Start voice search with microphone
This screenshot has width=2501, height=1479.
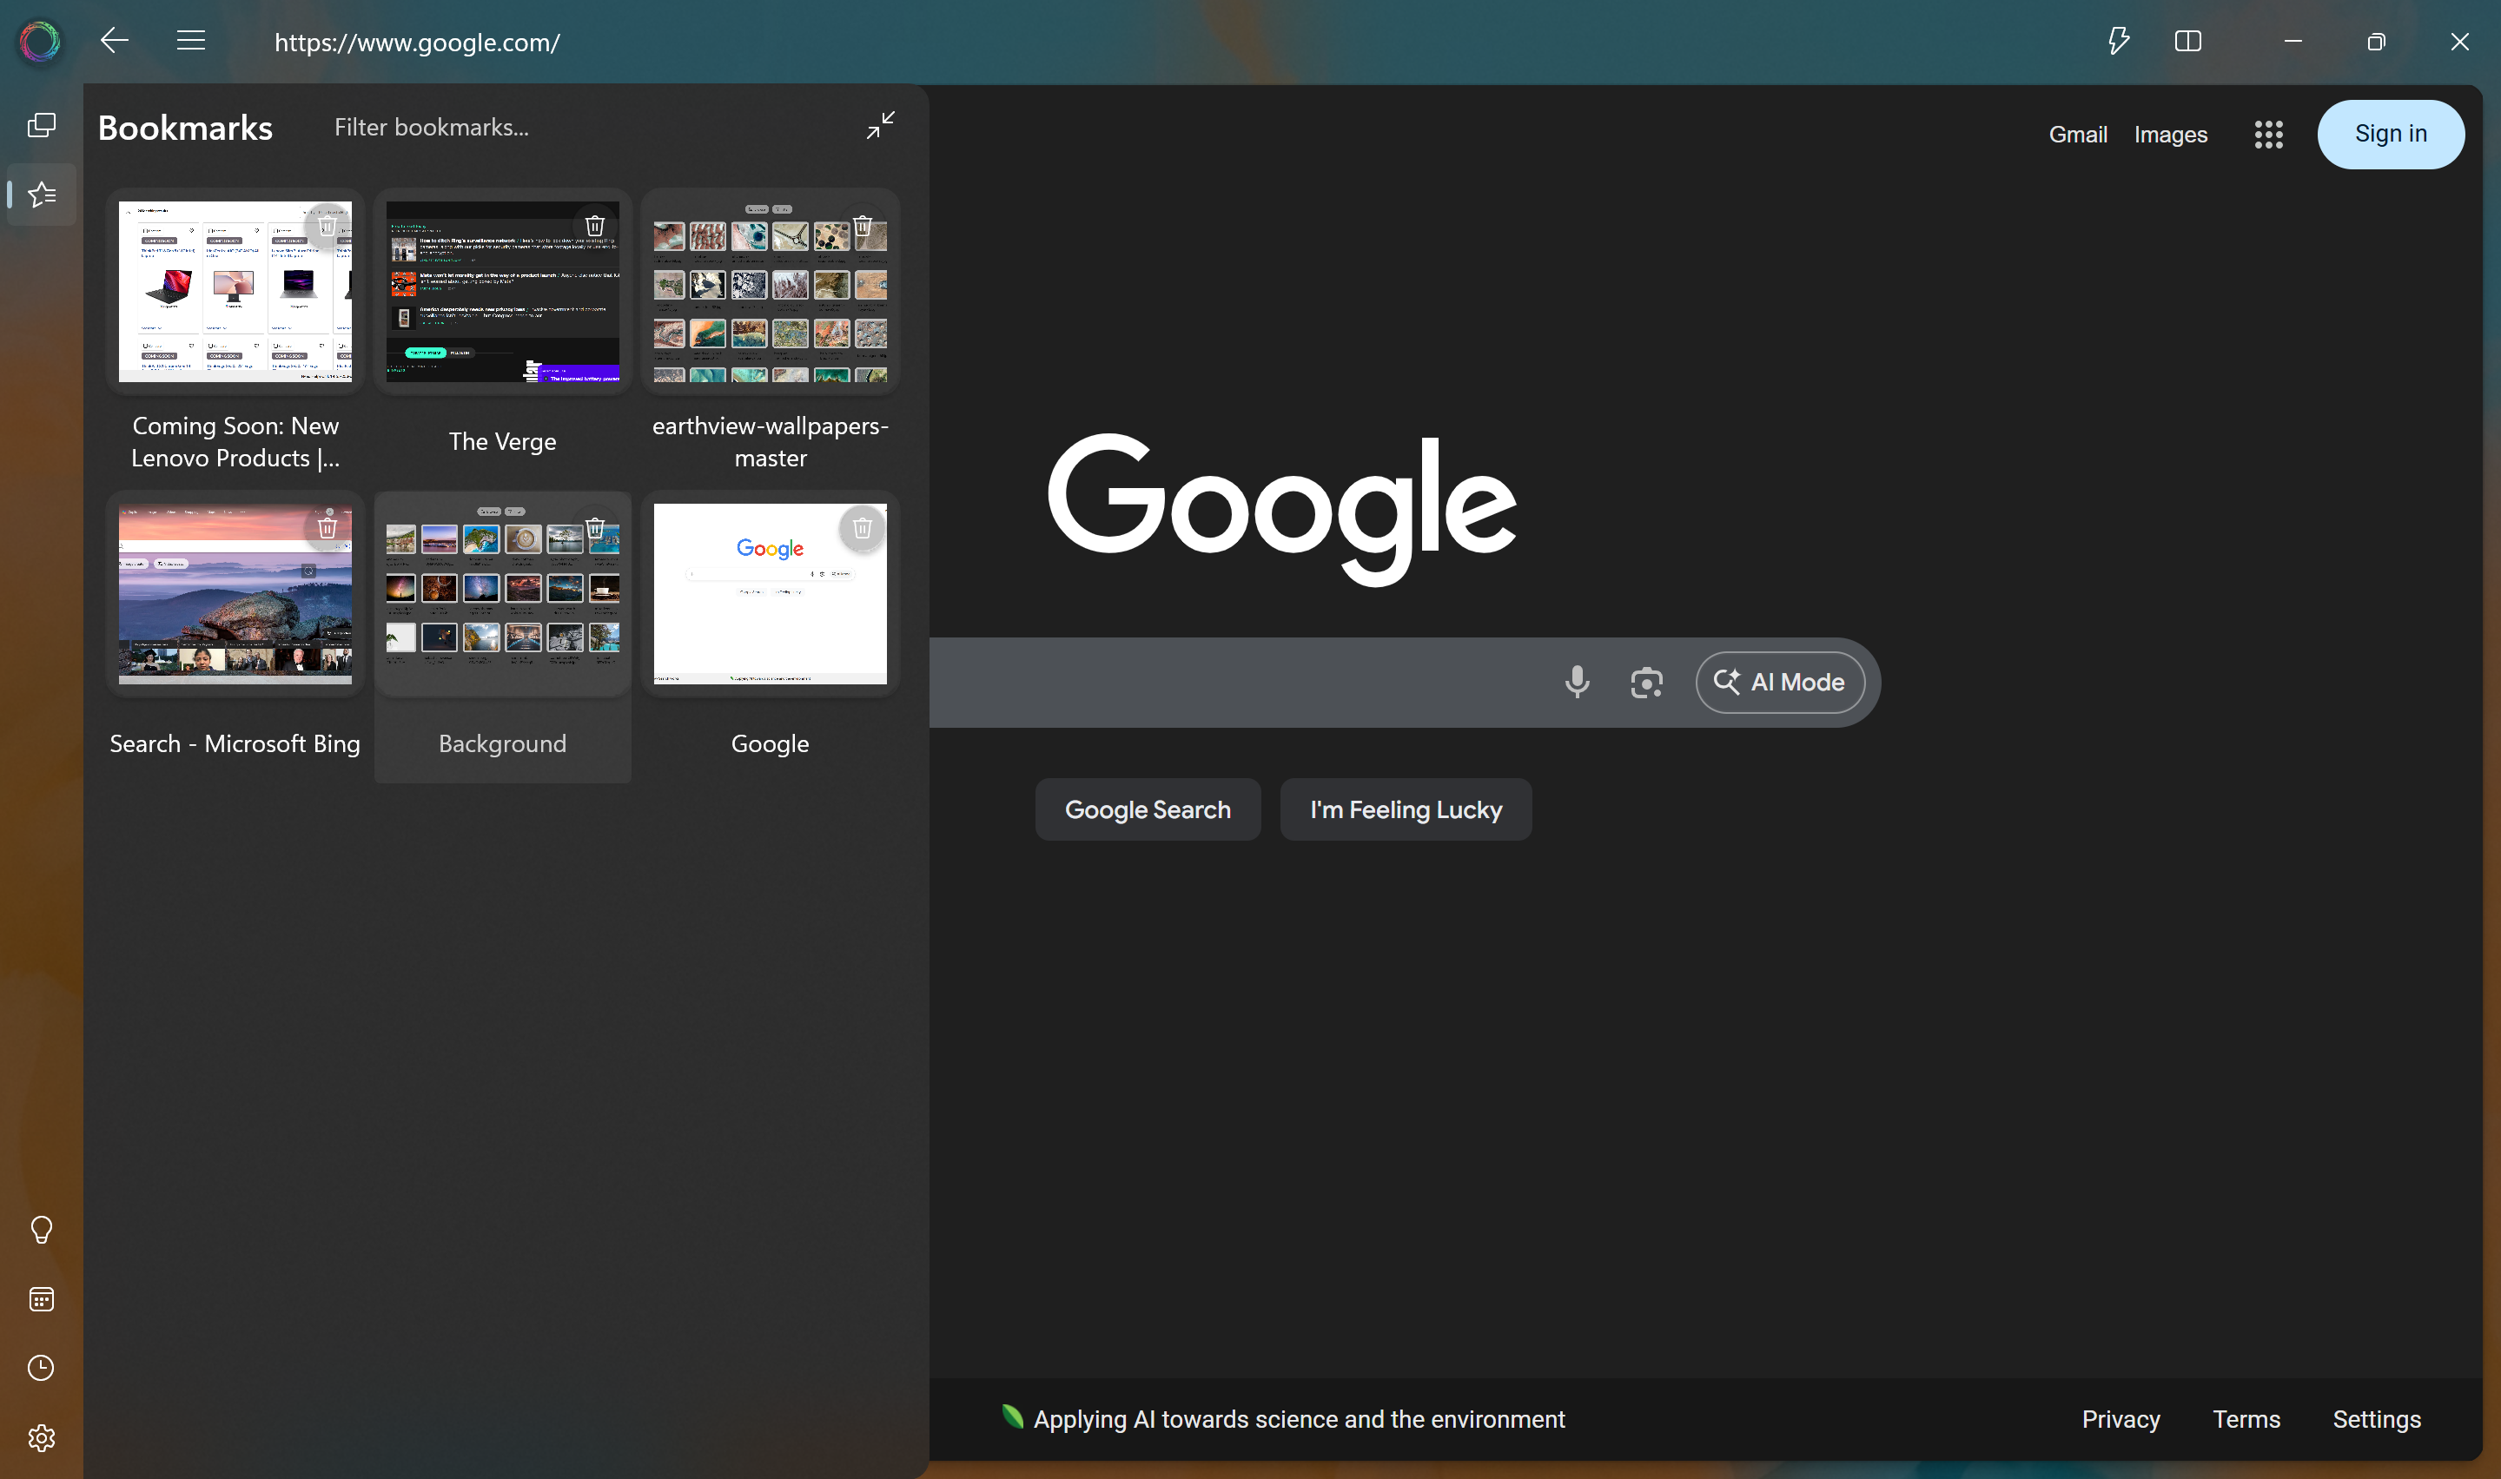click(x=1576, y=683)
